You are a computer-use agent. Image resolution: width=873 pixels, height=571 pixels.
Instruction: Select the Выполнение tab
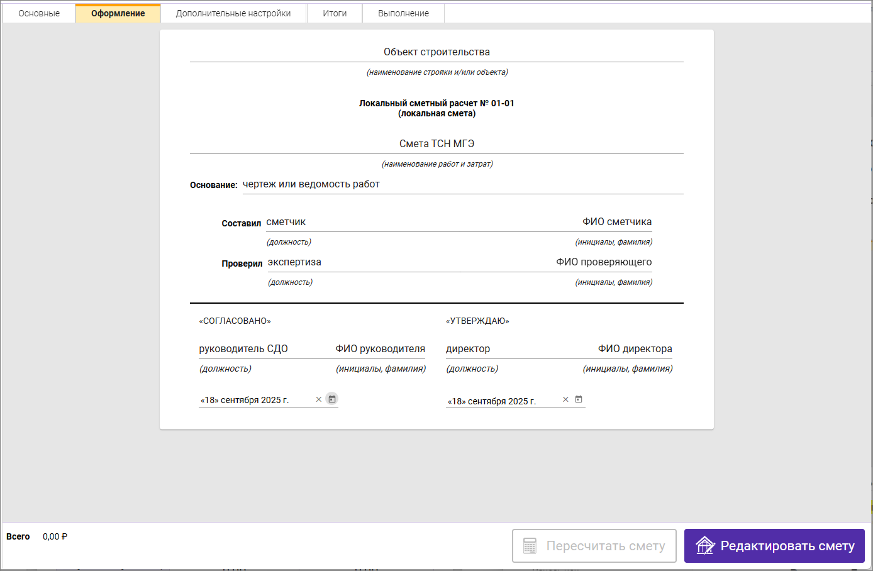[403, 13]
